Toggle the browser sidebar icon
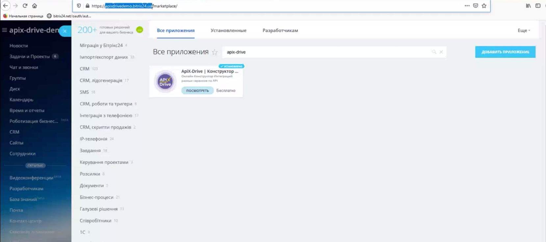Viewport: 546px width, 242px height. pyautogui.click(x=538, y=6)
